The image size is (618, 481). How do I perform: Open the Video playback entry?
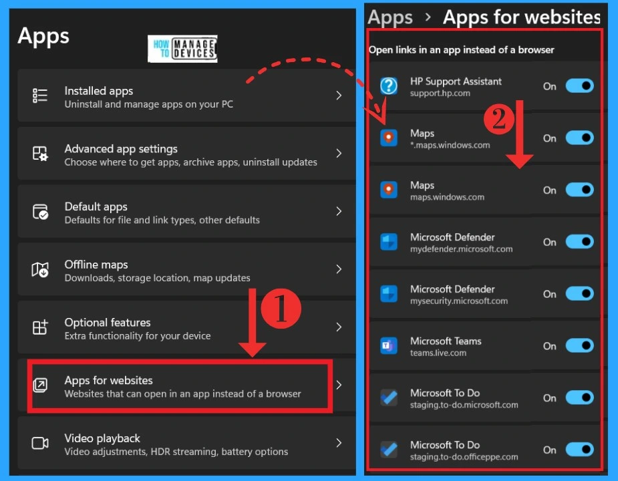tap(186, 443)
